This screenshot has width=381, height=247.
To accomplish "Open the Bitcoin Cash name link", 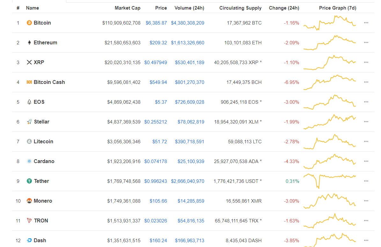I will coord(49,82).
